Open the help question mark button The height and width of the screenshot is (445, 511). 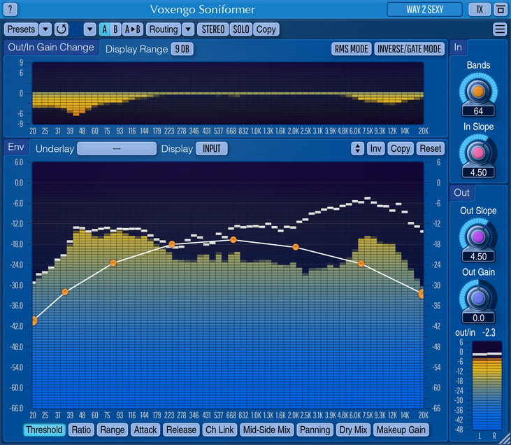pyautogui.click(x=10, y=9)
